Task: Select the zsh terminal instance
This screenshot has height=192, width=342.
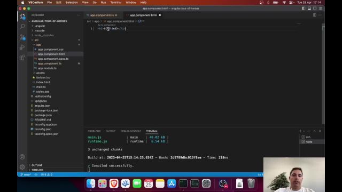Action: coord(312,137)
